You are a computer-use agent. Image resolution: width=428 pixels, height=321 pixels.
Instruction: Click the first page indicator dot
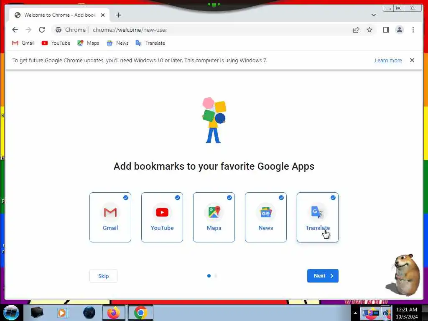tap(209, 276)
